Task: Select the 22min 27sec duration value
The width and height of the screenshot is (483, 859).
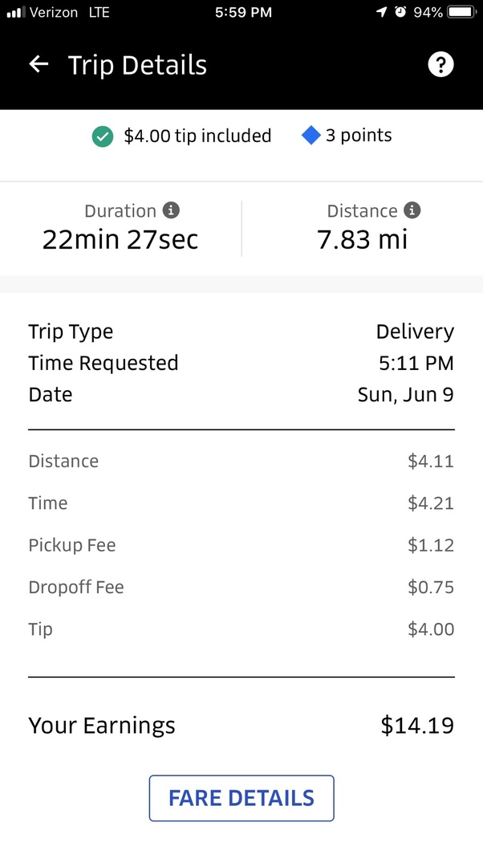Action: tap(120, 238)
